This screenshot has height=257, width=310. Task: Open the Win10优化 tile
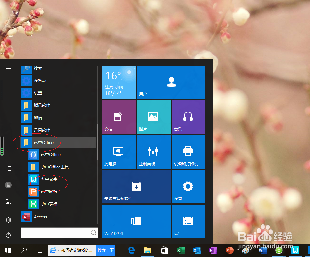[136, 222]
